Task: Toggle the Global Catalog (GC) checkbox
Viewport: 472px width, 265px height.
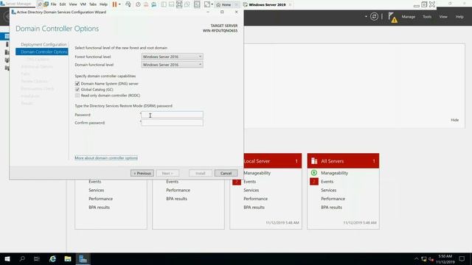Action: (77, 90)
